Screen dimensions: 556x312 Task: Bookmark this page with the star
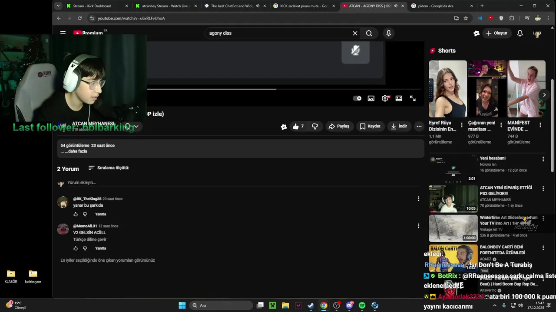point(466,18)
